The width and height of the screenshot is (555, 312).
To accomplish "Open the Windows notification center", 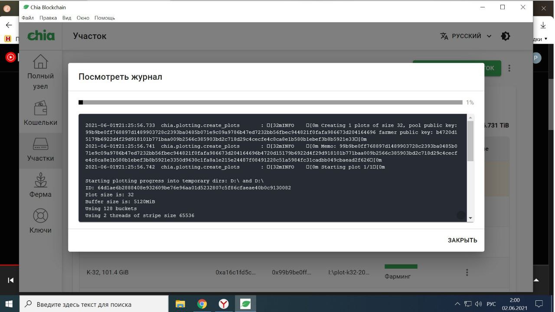I will [x=539, y=304].
